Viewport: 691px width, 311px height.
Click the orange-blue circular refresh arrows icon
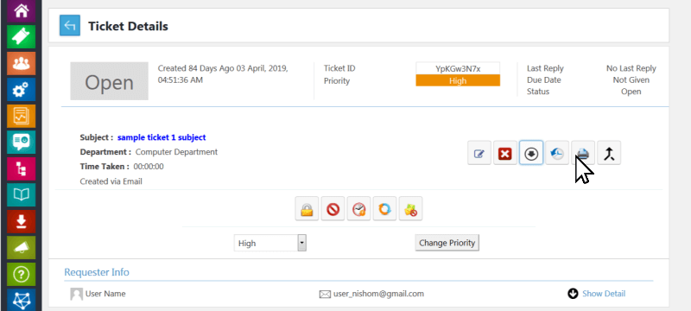(384, 209)
